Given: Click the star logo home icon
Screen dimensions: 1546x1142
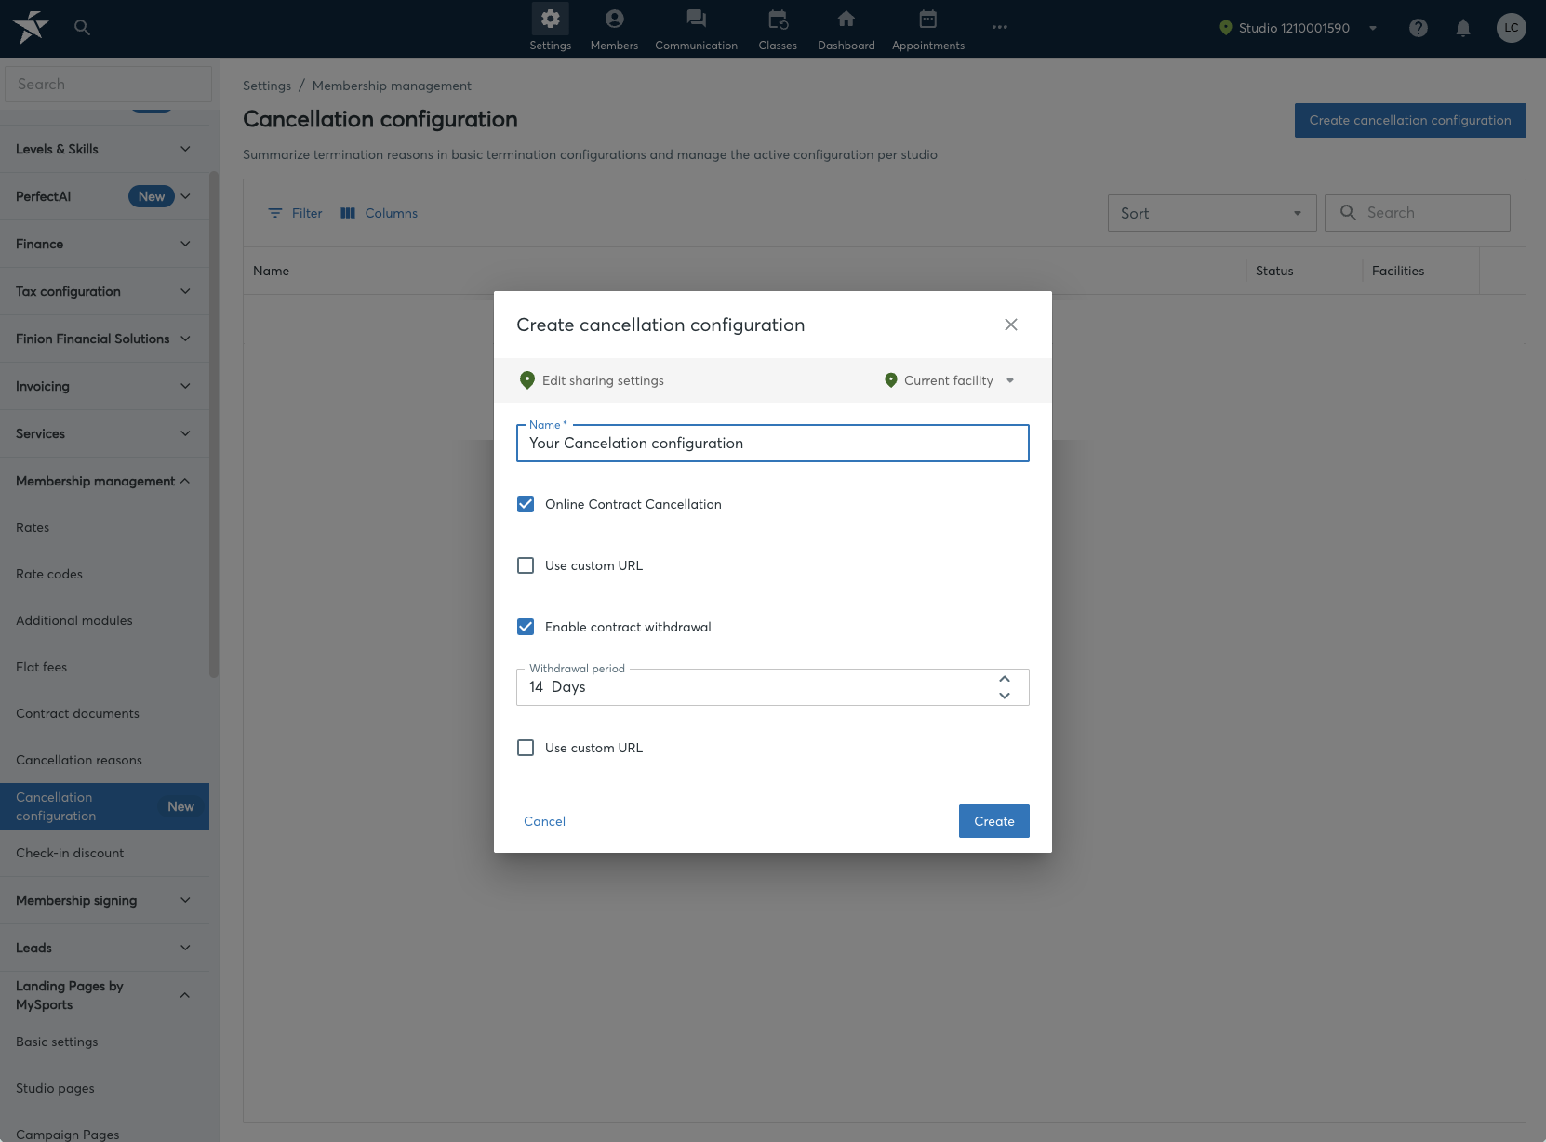Looking at the screenshot, I should click(x=31, y=27).
